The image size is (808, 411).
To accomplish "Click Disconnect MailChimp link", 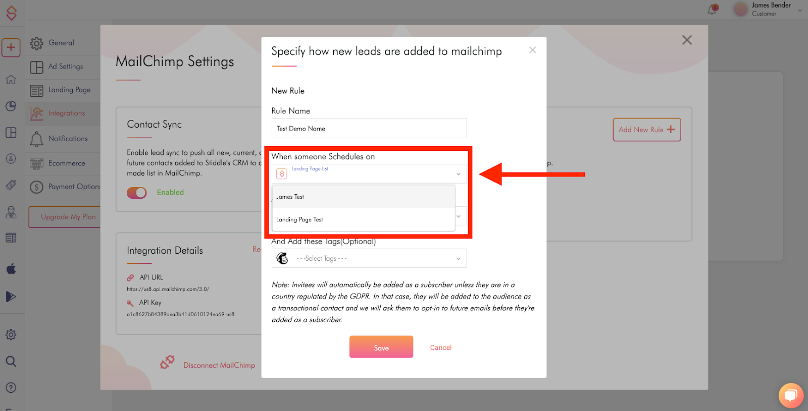I will click(x=219, y=365).
